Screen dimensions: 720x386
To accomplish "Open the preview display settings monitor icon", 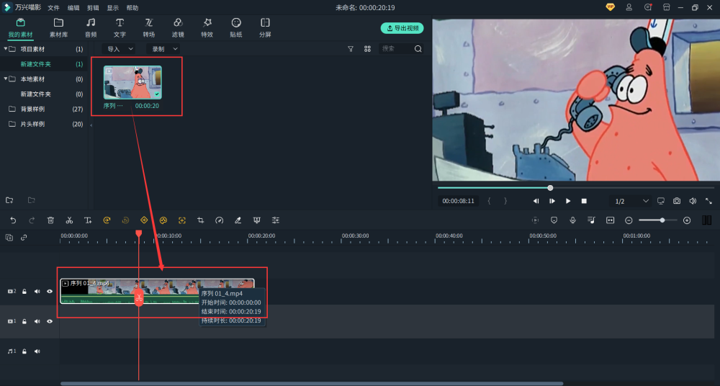I will click(x=661, y=201).
